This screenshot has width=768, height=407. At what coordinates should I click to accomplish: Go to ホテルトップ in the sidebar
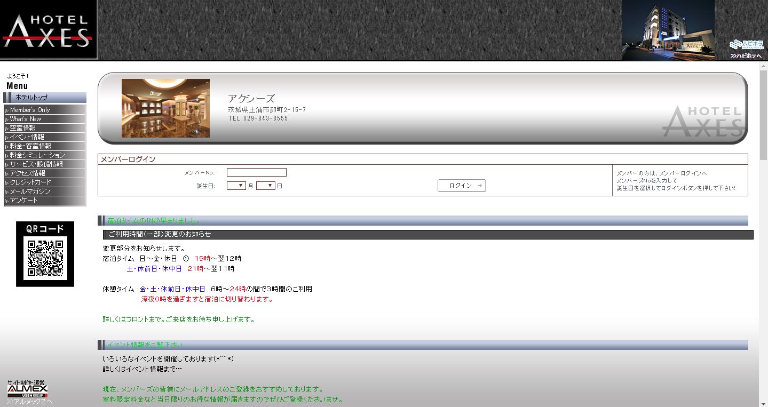click(45, 98)
